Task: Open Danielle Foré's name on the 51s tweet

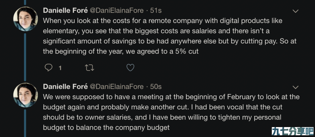Action: (x=66, y=10)
